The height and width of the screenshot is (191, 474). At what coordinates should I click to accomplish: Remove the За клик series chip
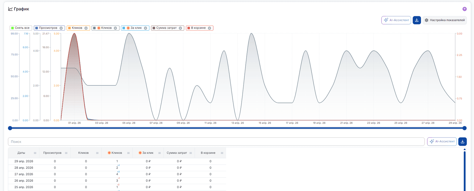(145, 28)
